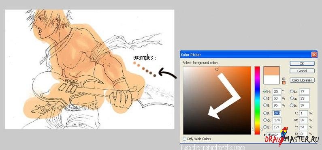322x150 pixels.
Task: Click the darkest example skin tone dot
Action: (x=155, y=76)
